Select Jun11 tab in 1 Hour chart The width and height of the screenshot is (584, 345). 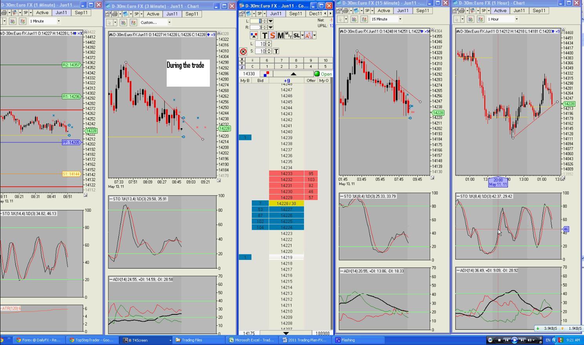(x=519, y=11)
